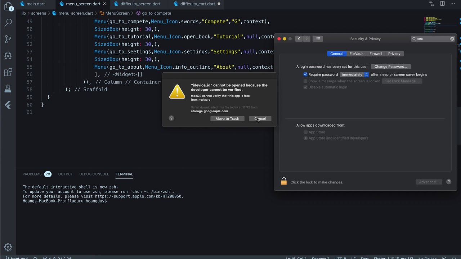
Task: Open the Run and Debug view
Action: (8, 56)
